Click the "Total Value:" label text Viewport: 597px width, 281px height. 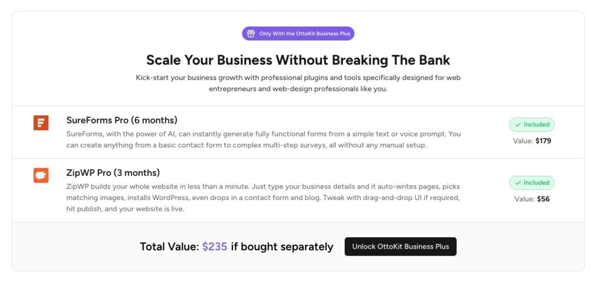pyautogui.click(x=169, y=247)
